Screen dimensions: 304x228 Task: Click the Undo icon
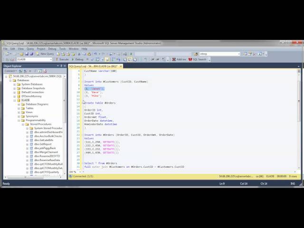pyautogui.click(x=95, y=54)
